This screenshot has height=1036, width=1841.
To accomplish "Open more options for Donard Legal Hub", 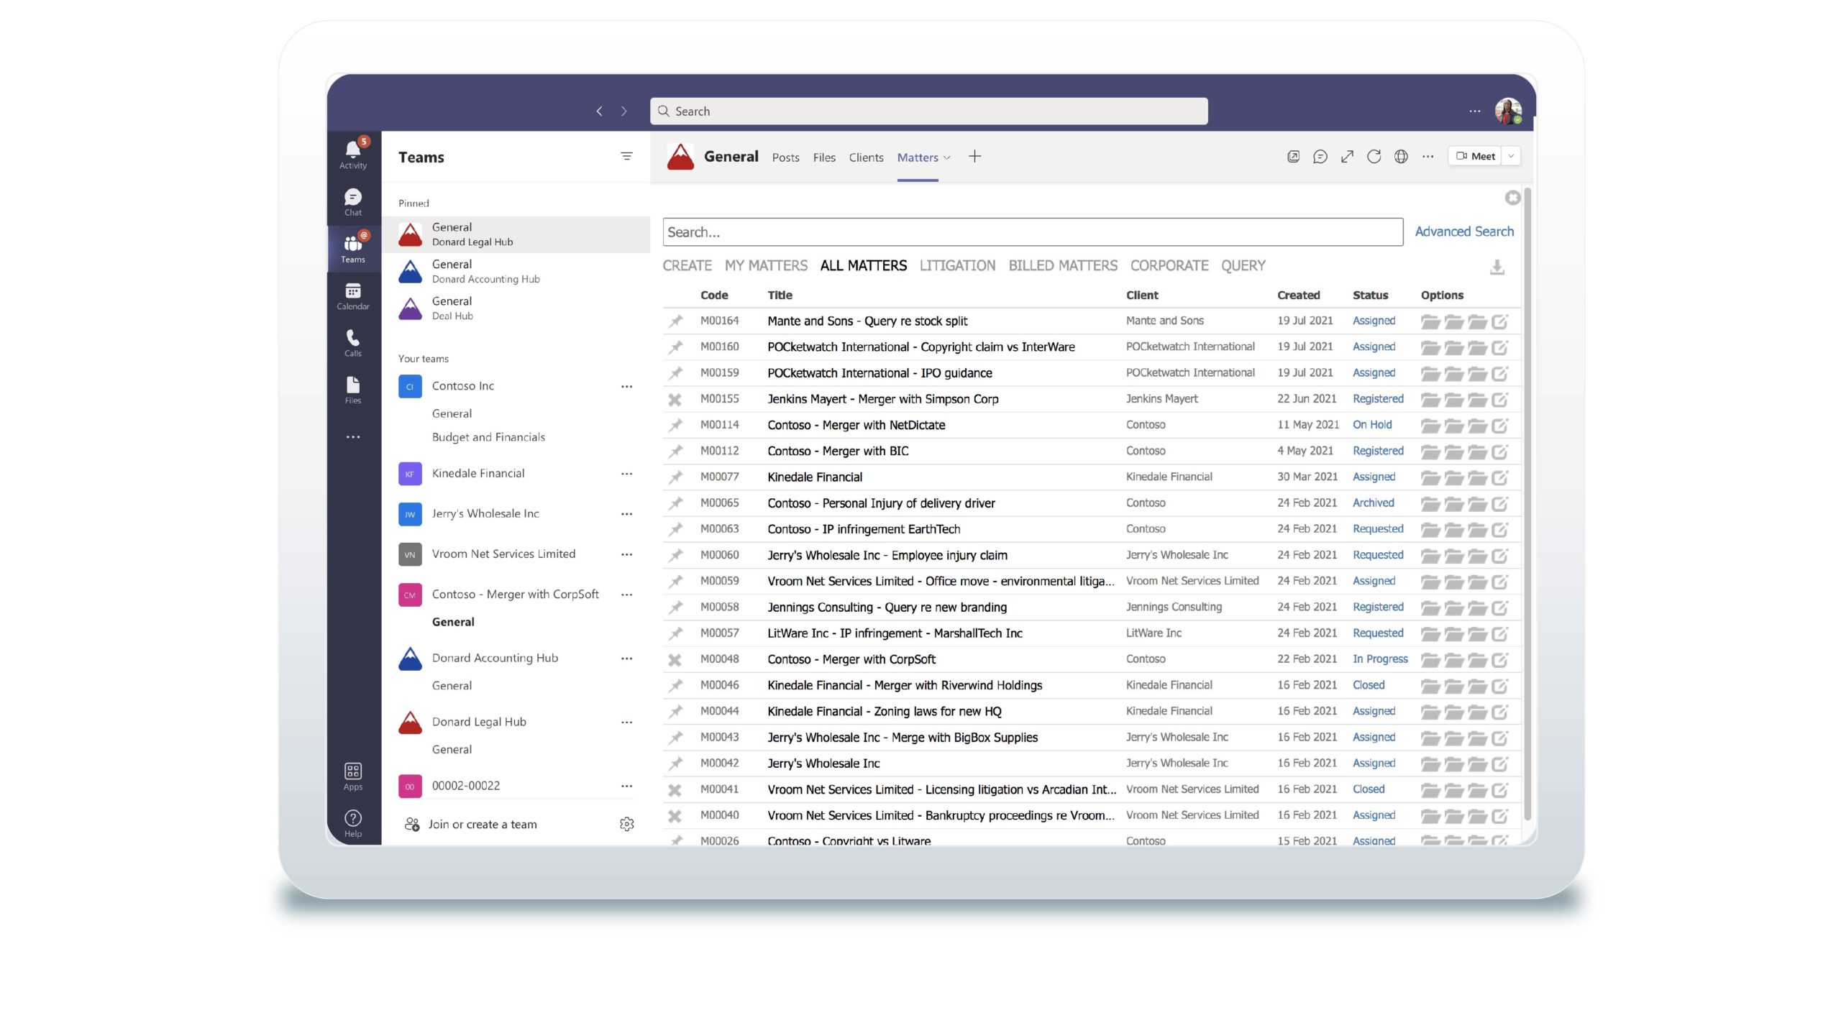I will (x=626, y=722).
